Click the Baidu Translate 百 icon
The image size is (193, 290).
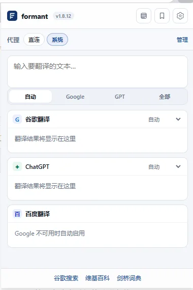(x=17, y=214)
